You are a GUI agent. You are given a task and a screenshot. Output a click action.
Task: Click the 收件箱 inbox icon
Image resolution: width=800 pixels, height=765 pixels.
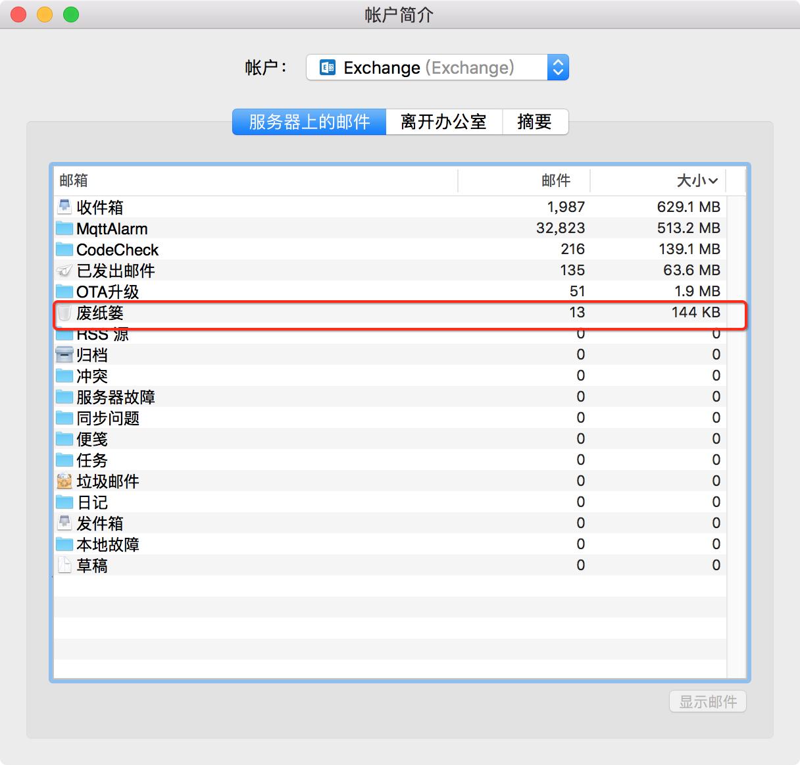[x=64, y=205]
